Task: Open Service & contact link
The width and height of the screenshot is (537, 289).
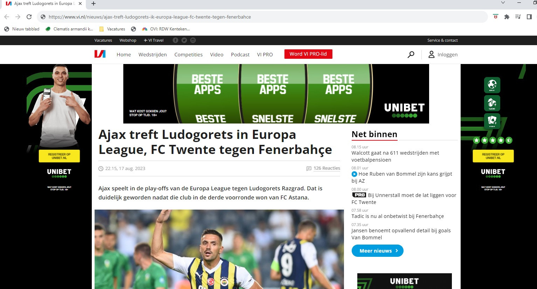Action: pos(442,40)
